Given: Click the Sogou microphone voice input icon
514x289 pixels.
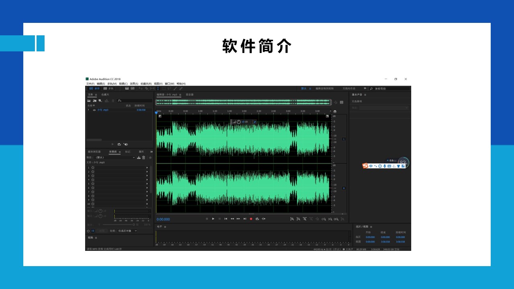Looking at the screenshot, I should click(384, 166).
